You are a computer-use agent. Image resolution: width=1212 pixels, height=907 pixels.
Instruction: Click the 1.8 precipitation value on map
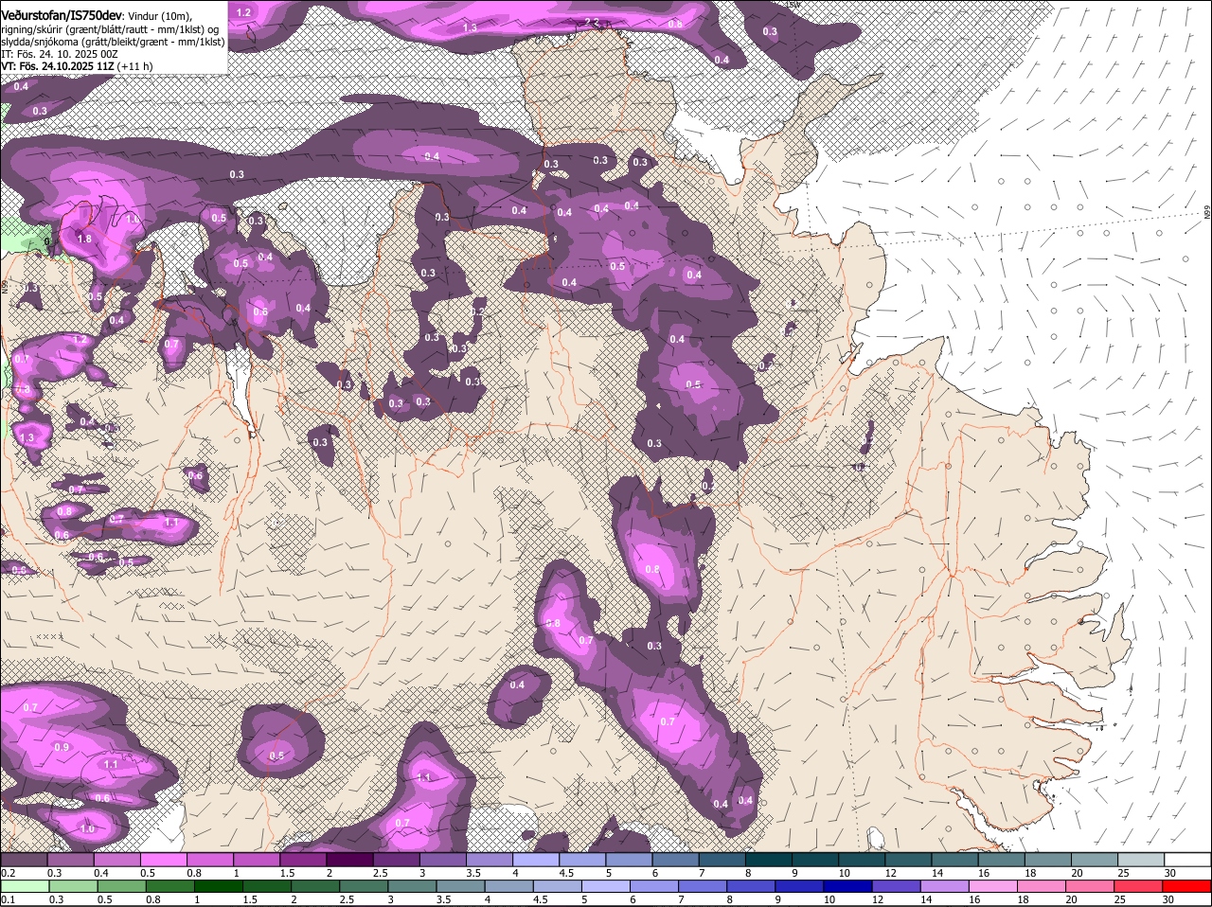84,239
